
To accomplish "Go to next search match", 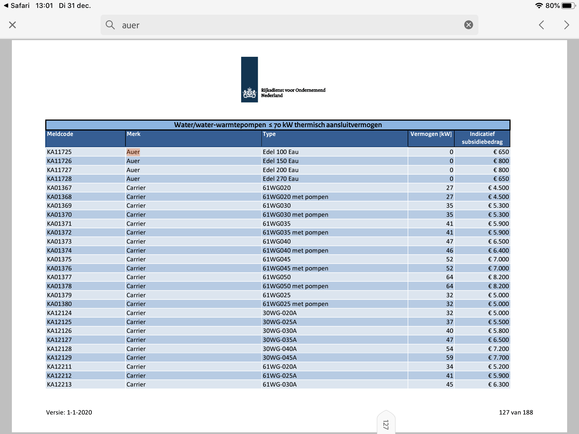I will click(x=566, y=25).
